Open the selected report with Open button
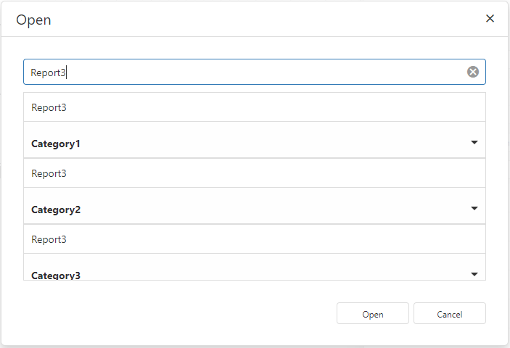This screenshot has width=510, height=348. click(x=373, y=313)
